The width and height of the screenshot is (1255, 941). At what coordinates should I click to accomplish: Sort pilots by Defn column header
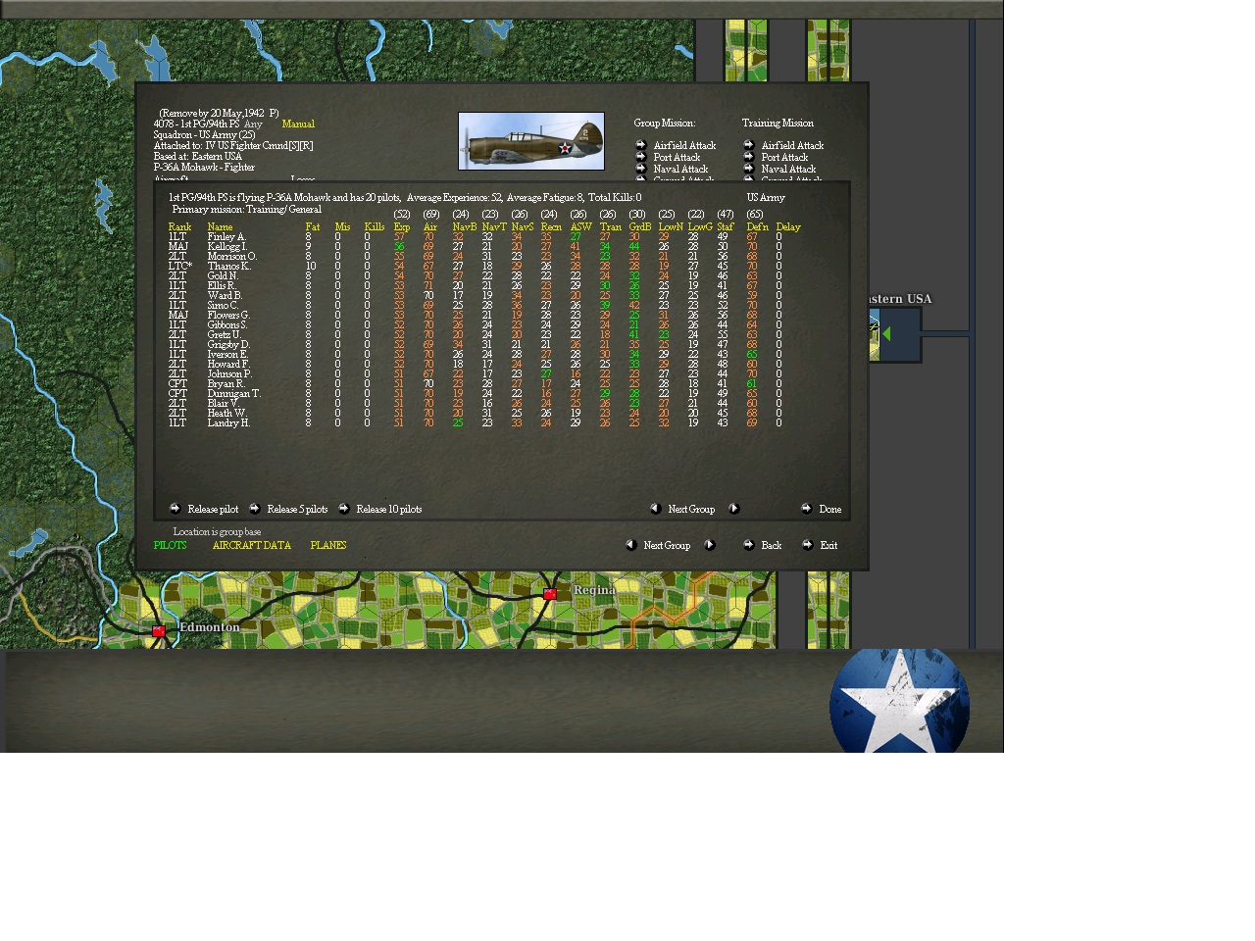[x=758, y=227]
